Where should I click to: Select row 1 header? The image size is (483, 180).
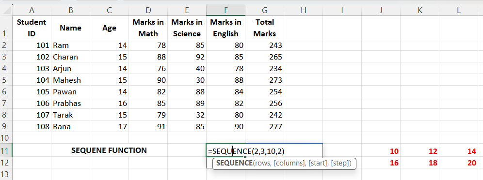pyautogui.click(x=6, y=27)
